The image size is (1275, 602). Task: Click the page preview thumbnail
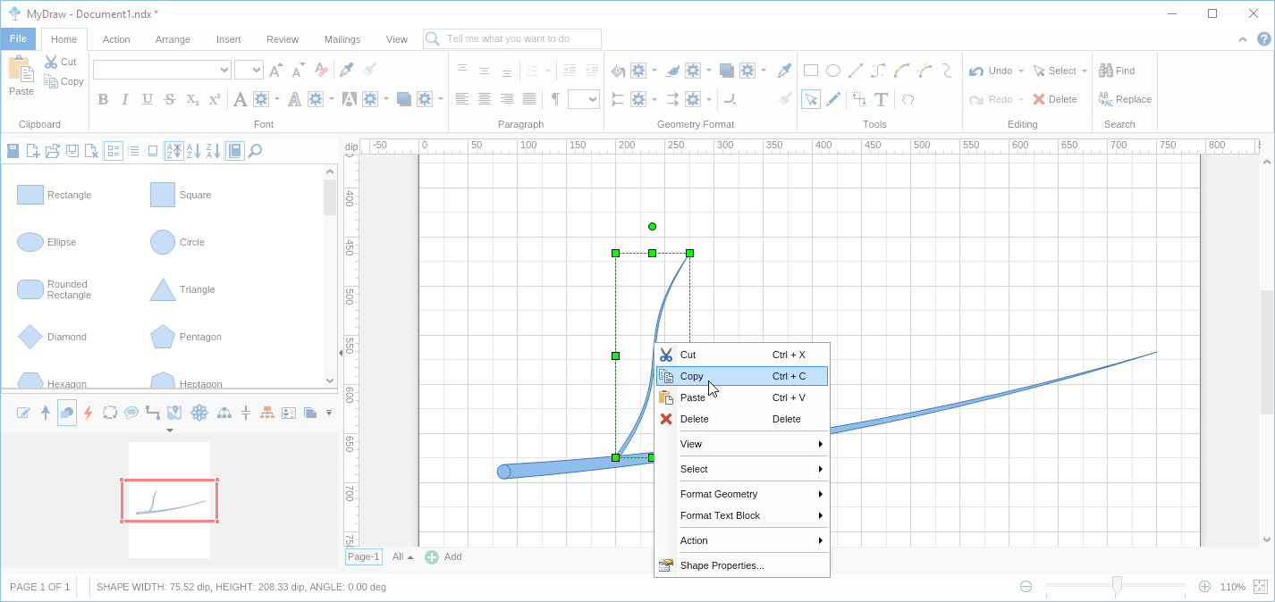[169, 500]
